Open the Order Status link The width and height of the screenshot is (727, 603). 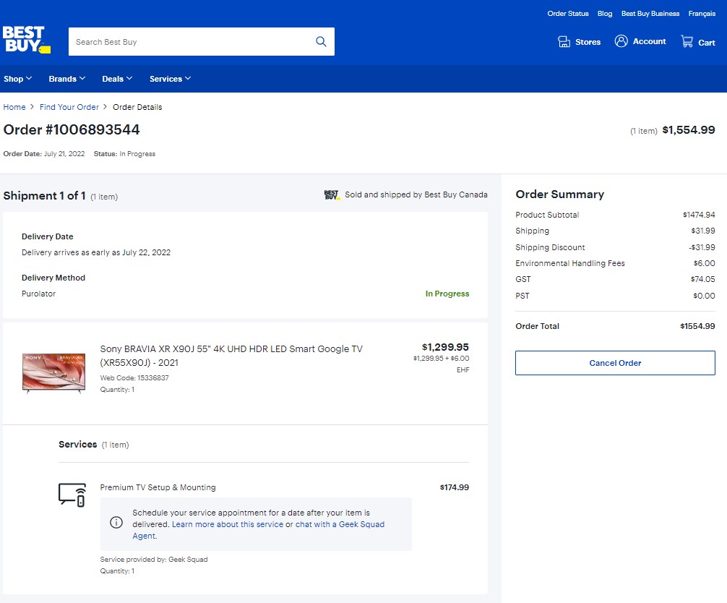(x=568, y=14)
